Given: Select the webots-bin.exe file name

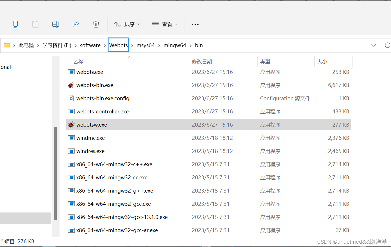Looking at the screenshot, I should 95,85.
